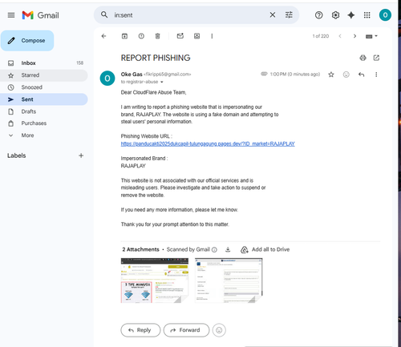Open the main menu hamburger icon
This screenshot has height=347, width=401.
point(11,15)
